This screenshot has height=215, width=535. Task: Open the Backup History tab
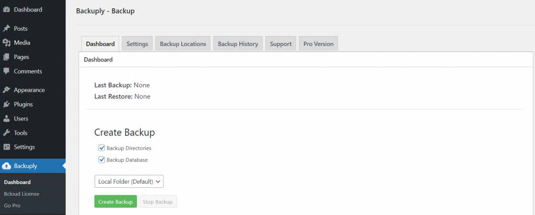(238, 44)
